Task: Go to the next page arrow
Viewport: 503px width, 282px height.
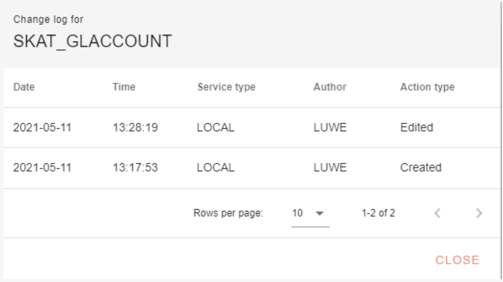Action: click(479, 213)
